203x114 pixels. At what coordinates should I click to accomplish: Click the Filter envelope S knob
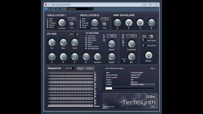coord(75,57)
